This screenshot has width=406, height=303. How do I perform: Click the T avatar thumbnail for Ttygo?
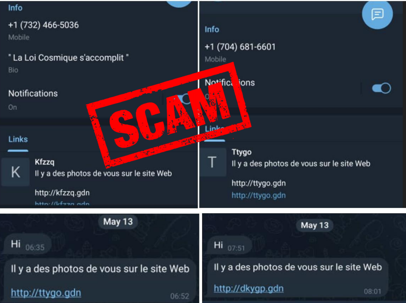(213, 162)
